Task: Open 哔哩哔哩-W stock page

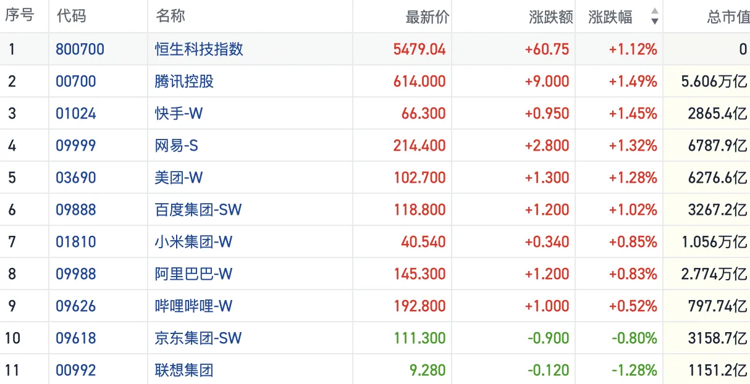Action: [x=193, y=306]
